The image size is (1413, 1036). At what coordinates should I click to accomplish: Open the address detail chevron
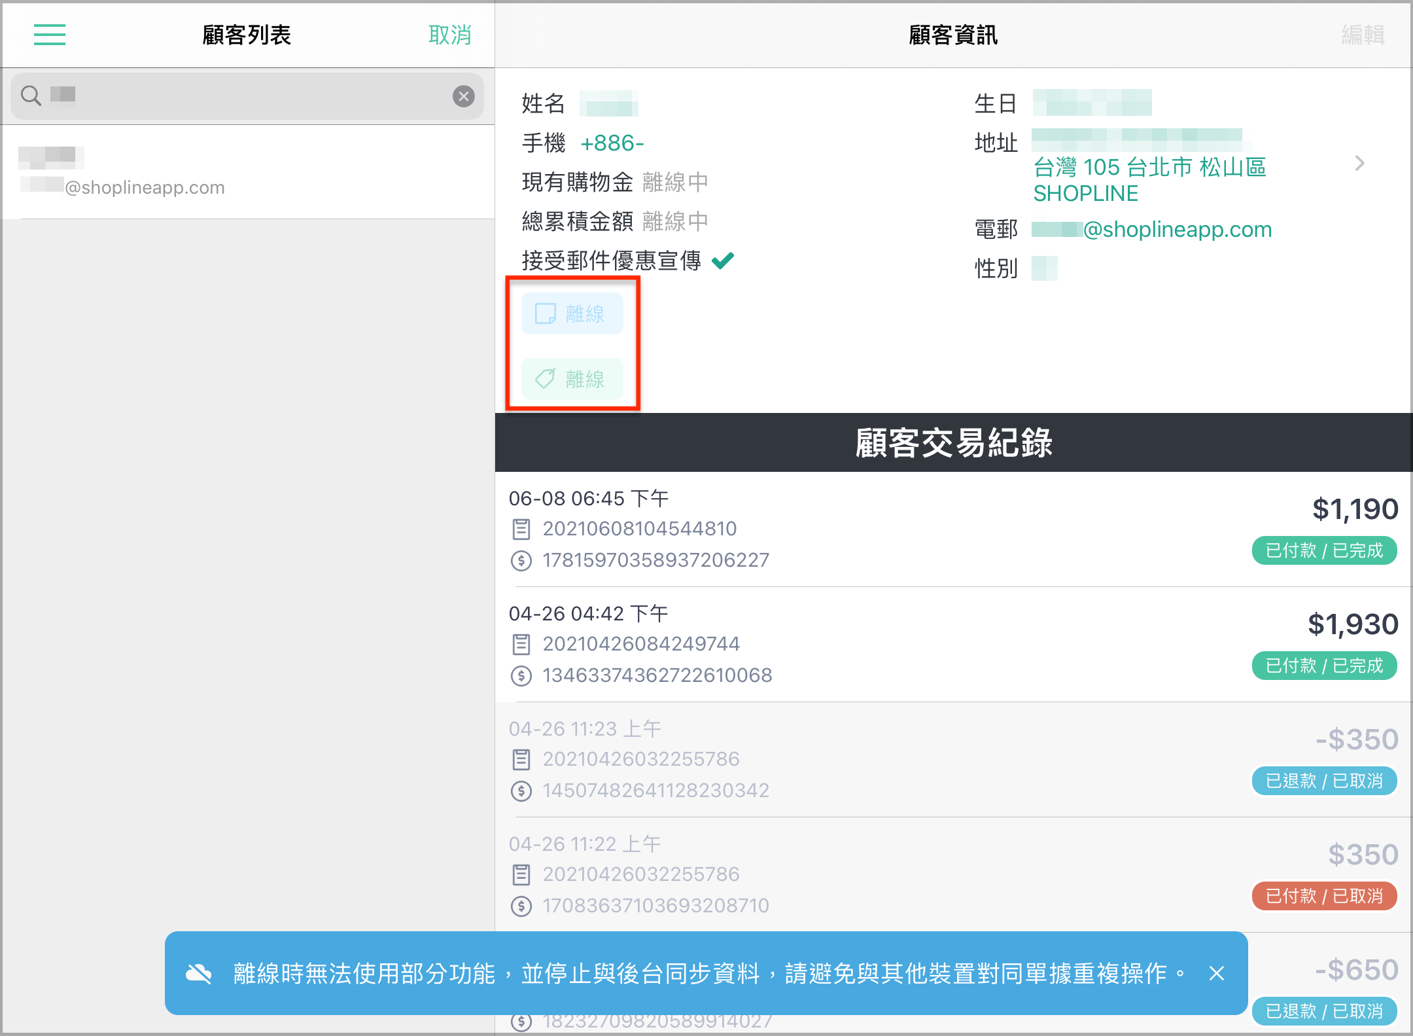pos(1360,163)
